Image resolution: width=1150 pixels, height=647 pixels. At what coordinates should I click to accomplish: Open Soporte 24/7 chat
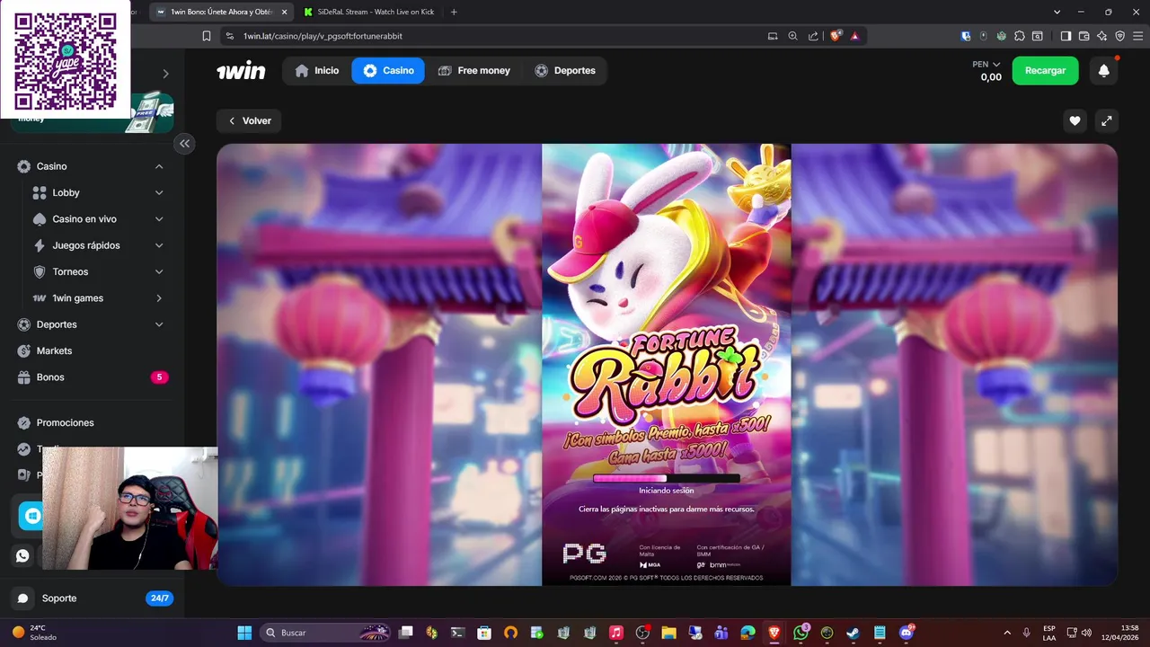[92, 598]
